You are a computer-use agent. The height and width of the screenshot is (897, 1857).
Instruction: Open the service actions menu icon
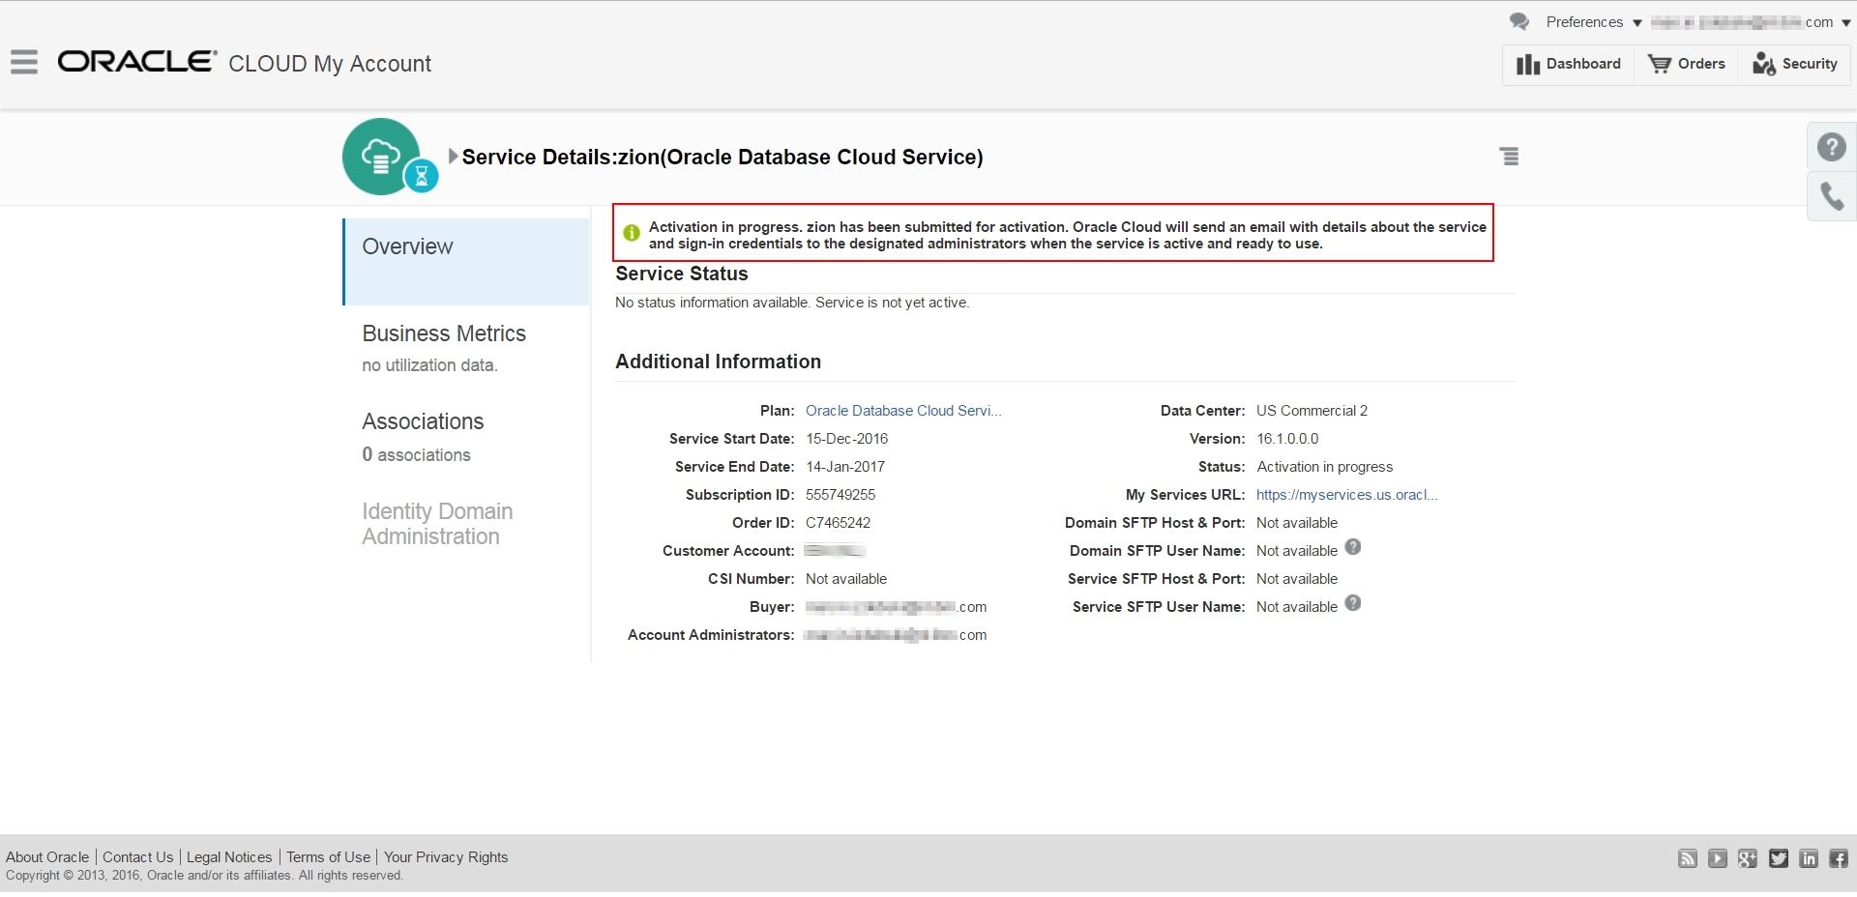point(1510,157)
